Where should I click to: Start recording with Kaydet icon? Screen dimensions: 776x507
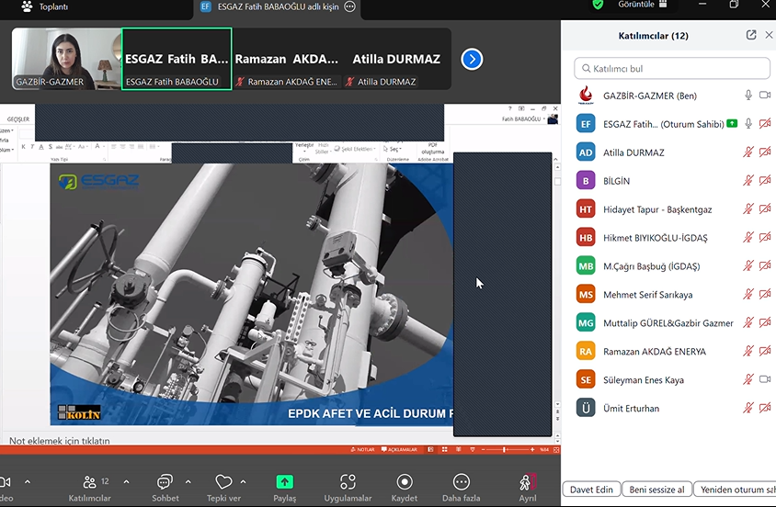click(x=405, y=482)
